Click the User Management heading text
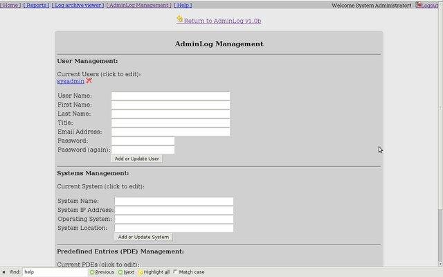Viewport: 443px width, 277px height. [x=87, y=61]
